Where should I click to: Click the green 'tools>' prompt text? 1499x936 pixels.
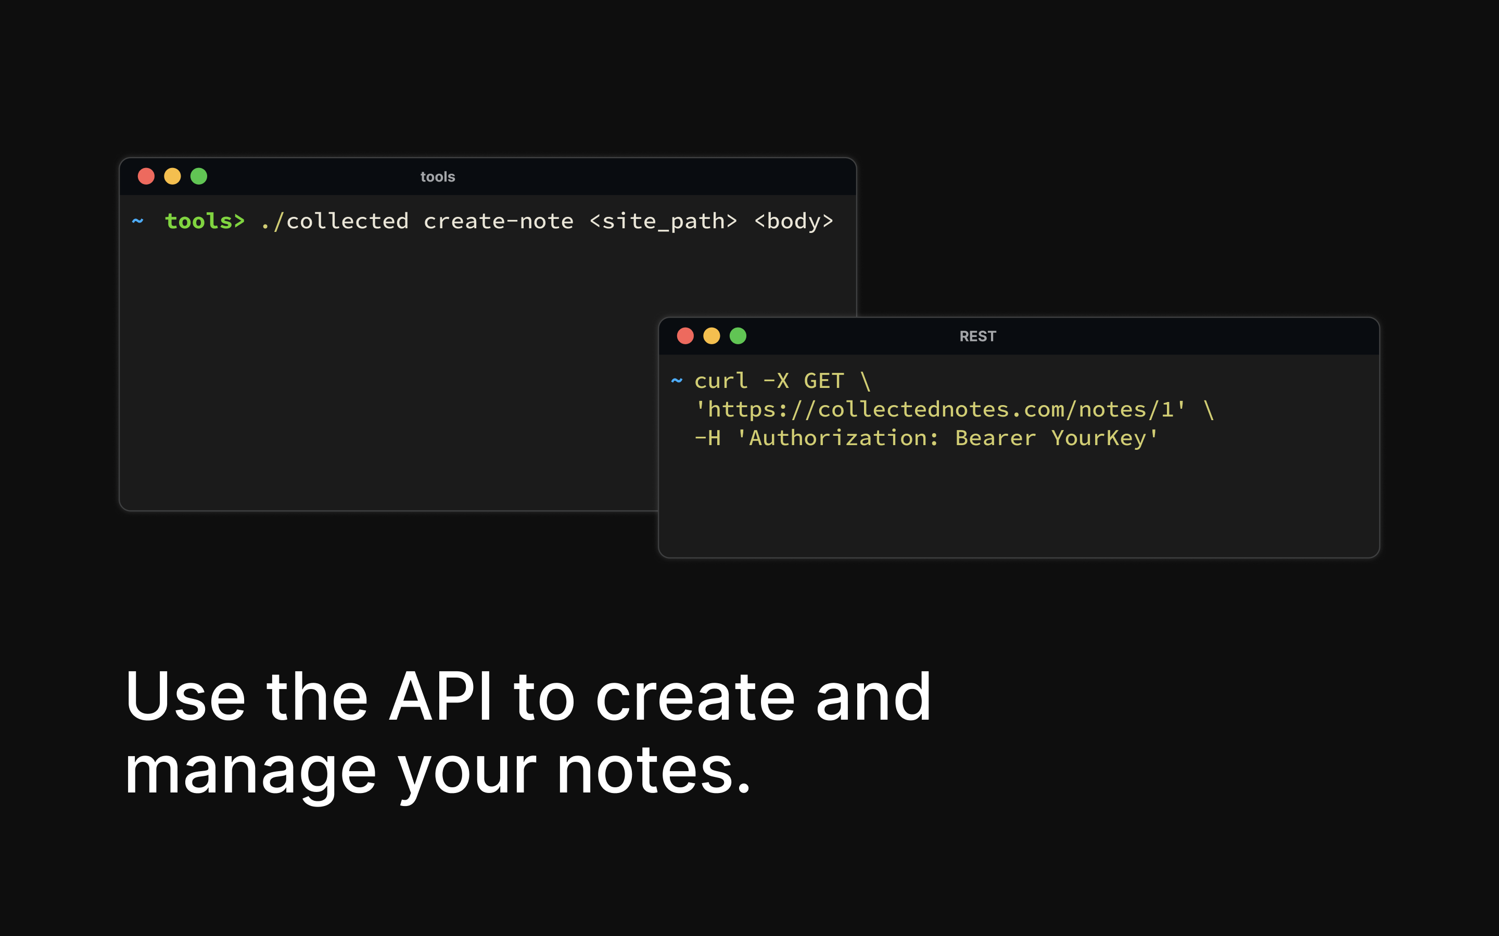[205, 221]
